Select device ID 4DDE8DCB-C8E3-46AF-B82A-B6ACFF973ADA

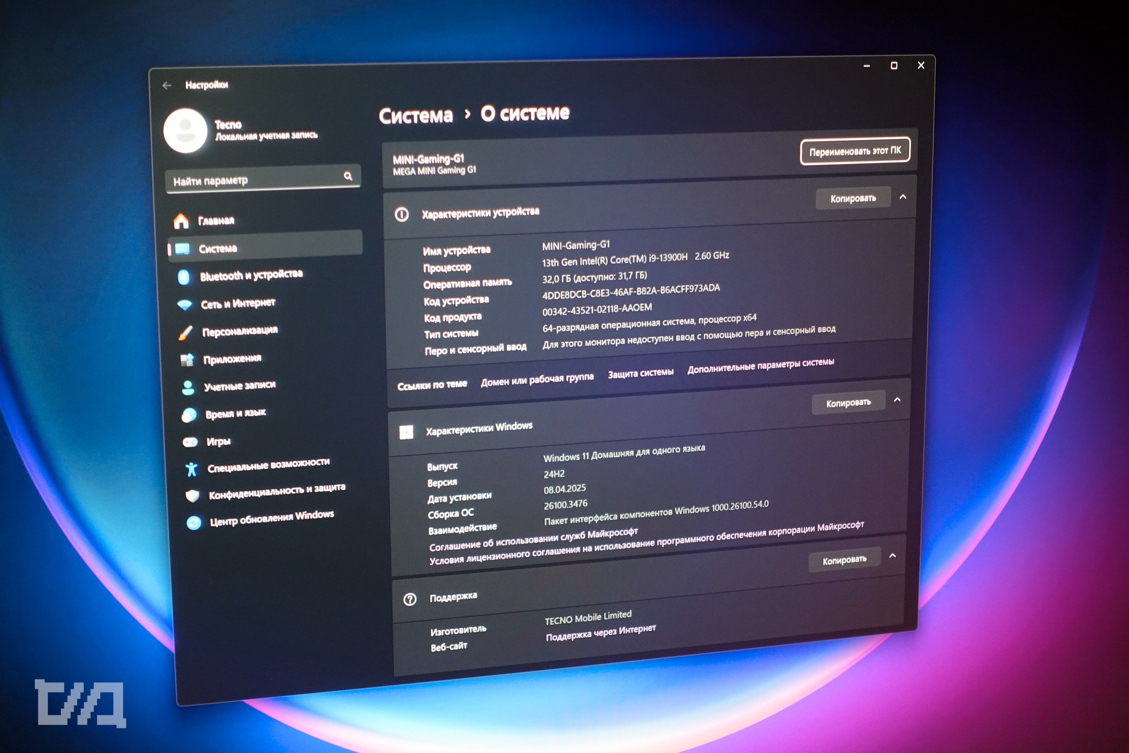pos(631,292)
